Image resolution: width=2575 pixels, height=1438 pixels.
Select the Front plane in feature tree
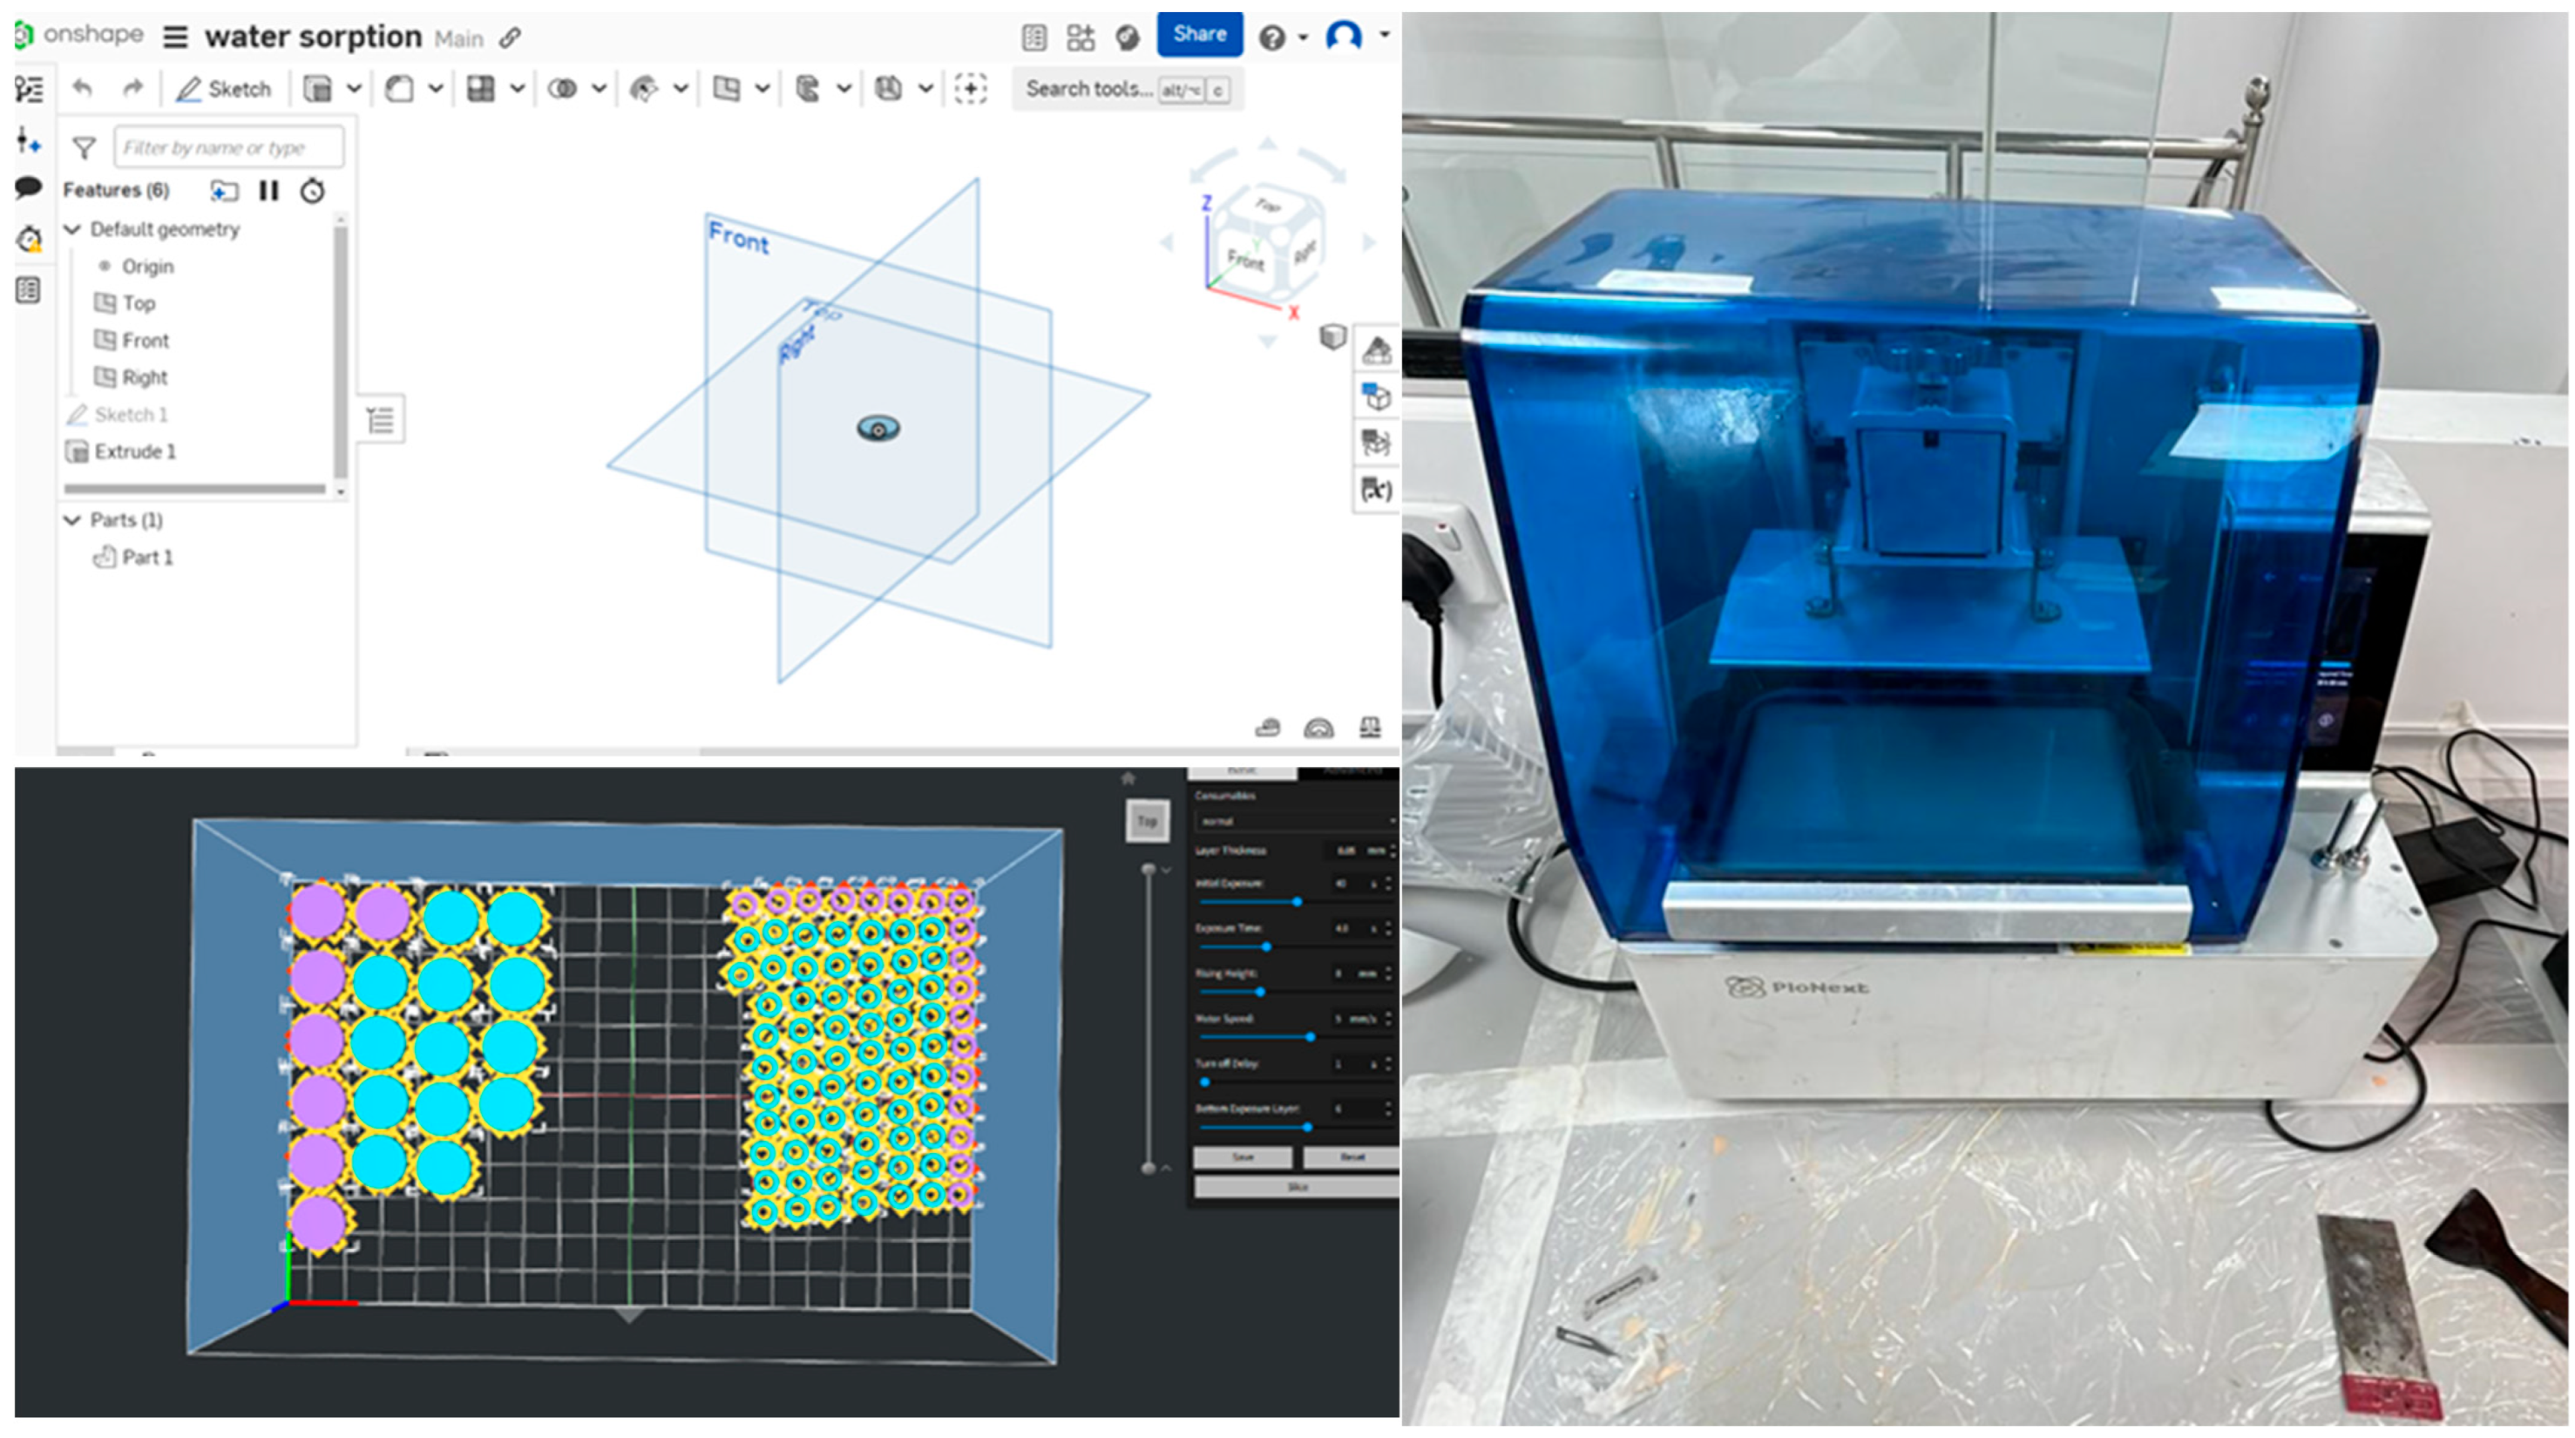145,340
